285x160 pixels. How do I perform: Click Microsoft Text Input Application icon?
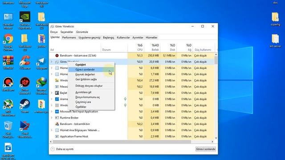57,112
